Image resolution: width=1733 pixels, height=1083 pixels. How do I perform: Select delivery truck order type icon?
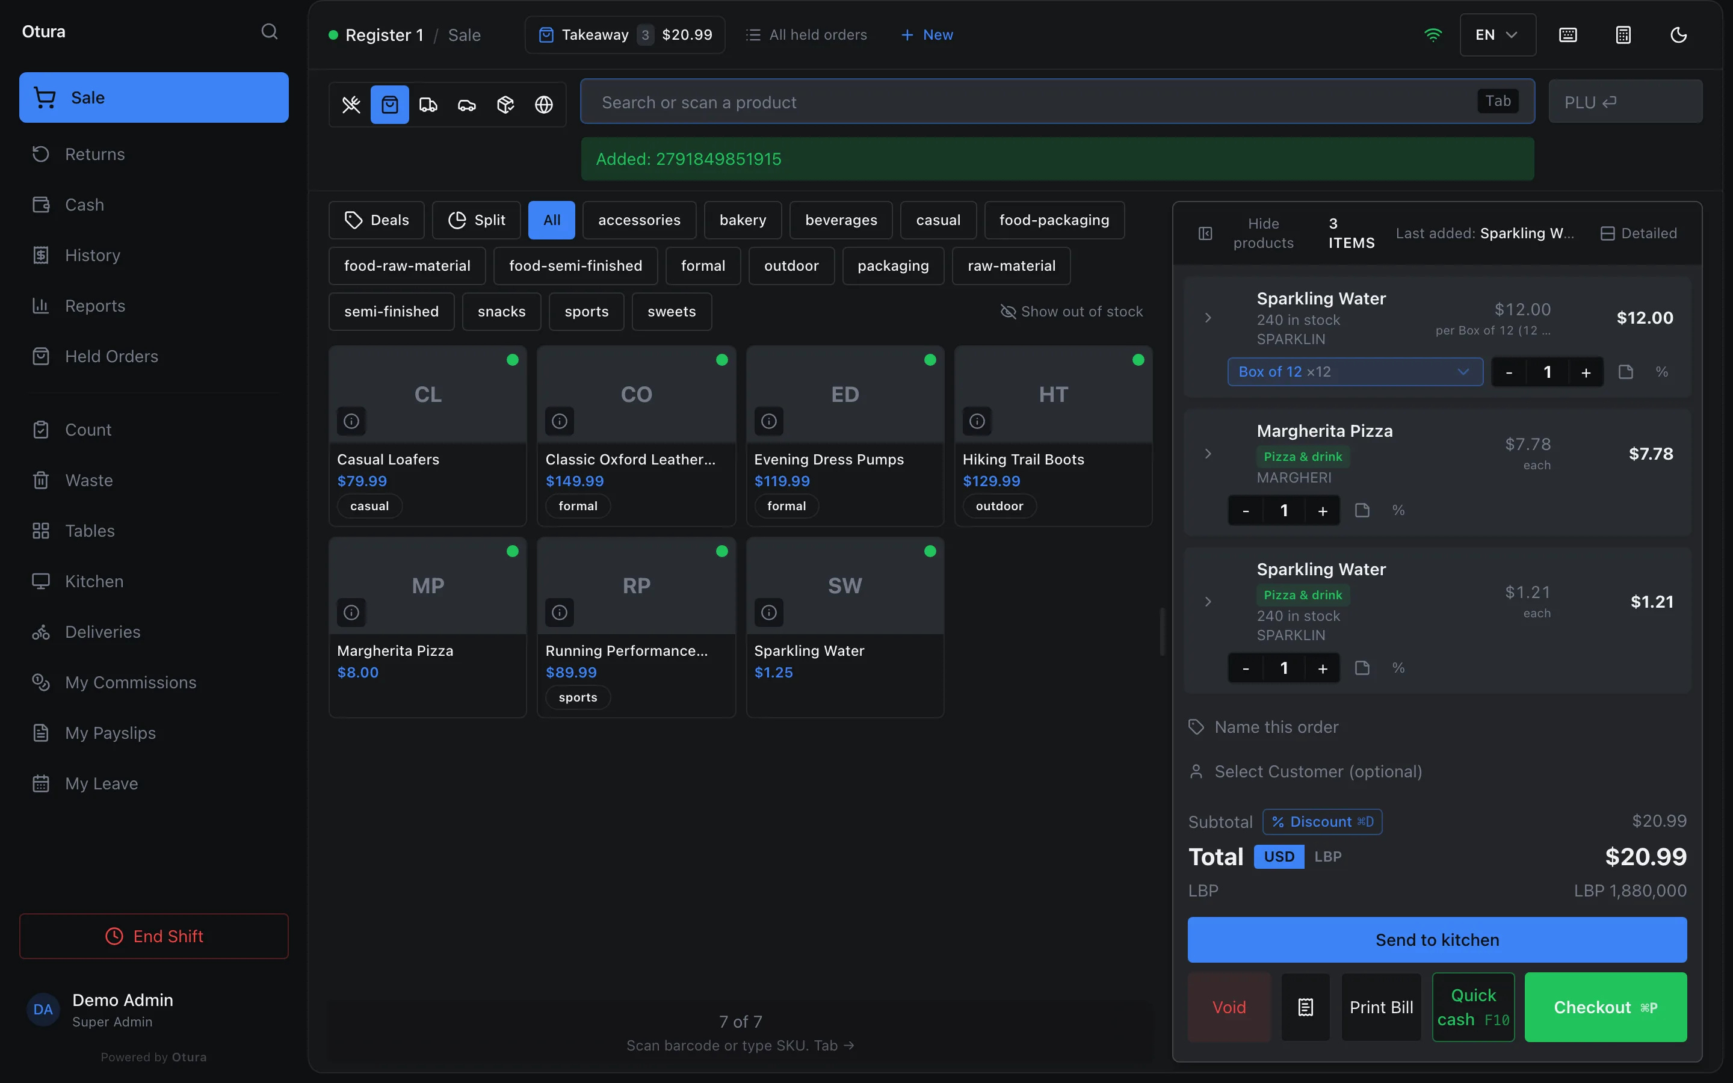pyautogui.click(x=428, y=105)
